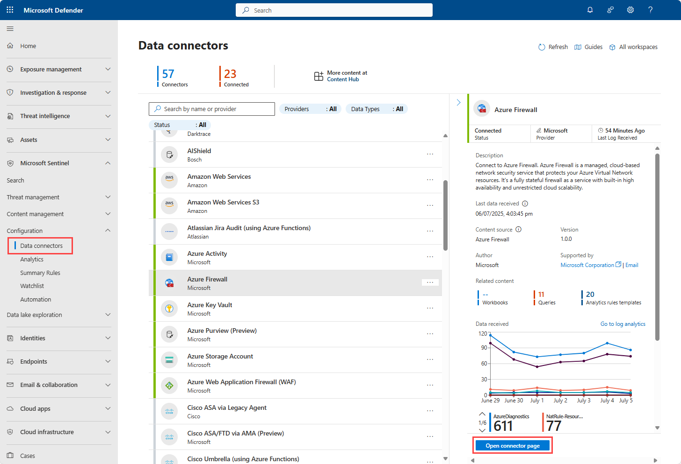Open the Watchlist page from the sidebar
Viewport: 681px width, 464px height.
click(x=32, y=286)
